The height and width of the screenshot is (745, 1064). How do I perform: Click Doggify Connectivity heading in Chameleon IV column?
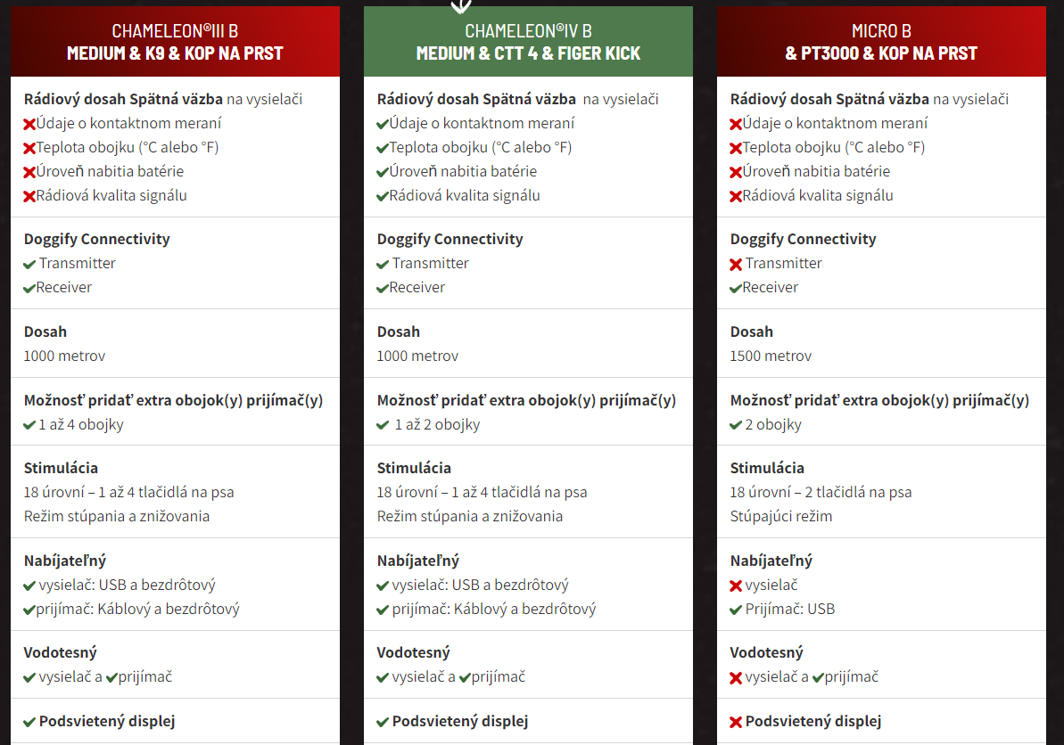pos(450,240)
